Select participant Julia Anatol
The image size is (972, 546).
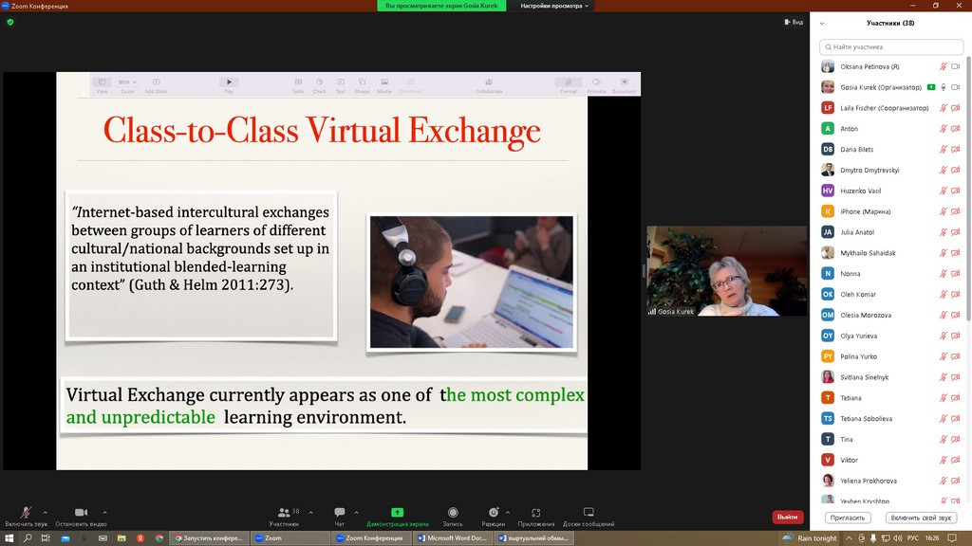pos(890,232)
